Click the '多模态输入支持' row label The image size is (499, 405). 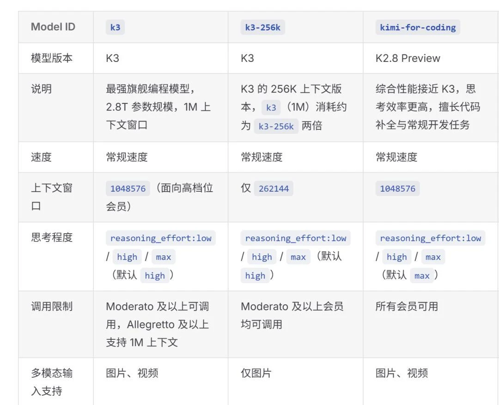coord(52,382)
